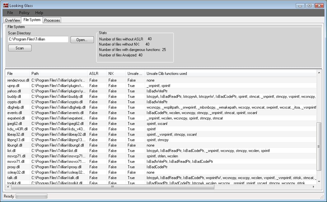The width and height of the screenshot is (327, 202).
Task: Click the progress bar in status bar
Action: (31, 196)
